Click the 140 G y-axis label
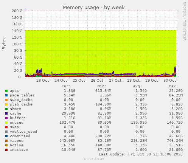This screenshot has width=188, height=163. (17, 31)
